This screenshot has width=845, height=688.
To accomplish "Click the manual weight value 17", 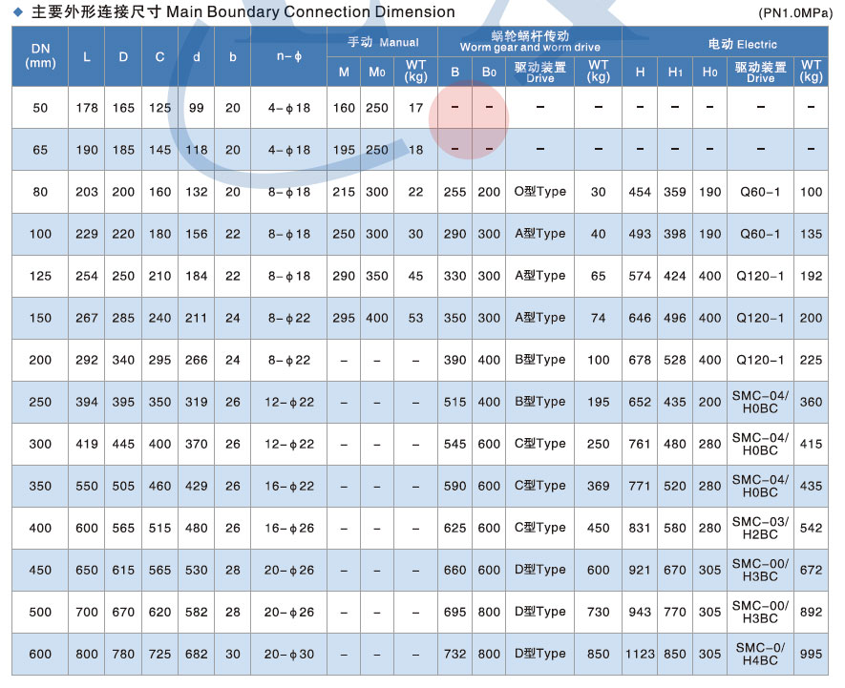I will coord(415,108).
